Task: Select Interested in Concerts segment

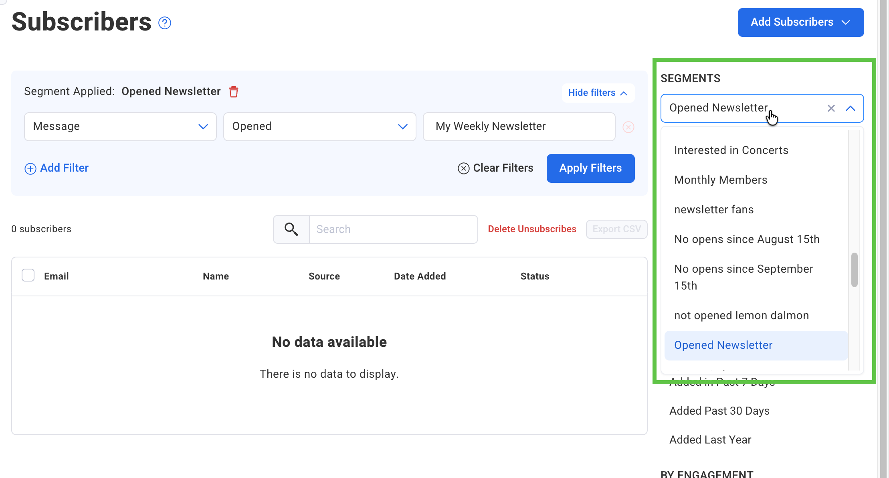Action: [731, 150]
